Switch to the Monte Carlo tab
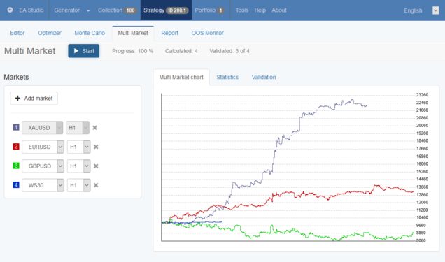The image size is (445, 262). [90, 33]
